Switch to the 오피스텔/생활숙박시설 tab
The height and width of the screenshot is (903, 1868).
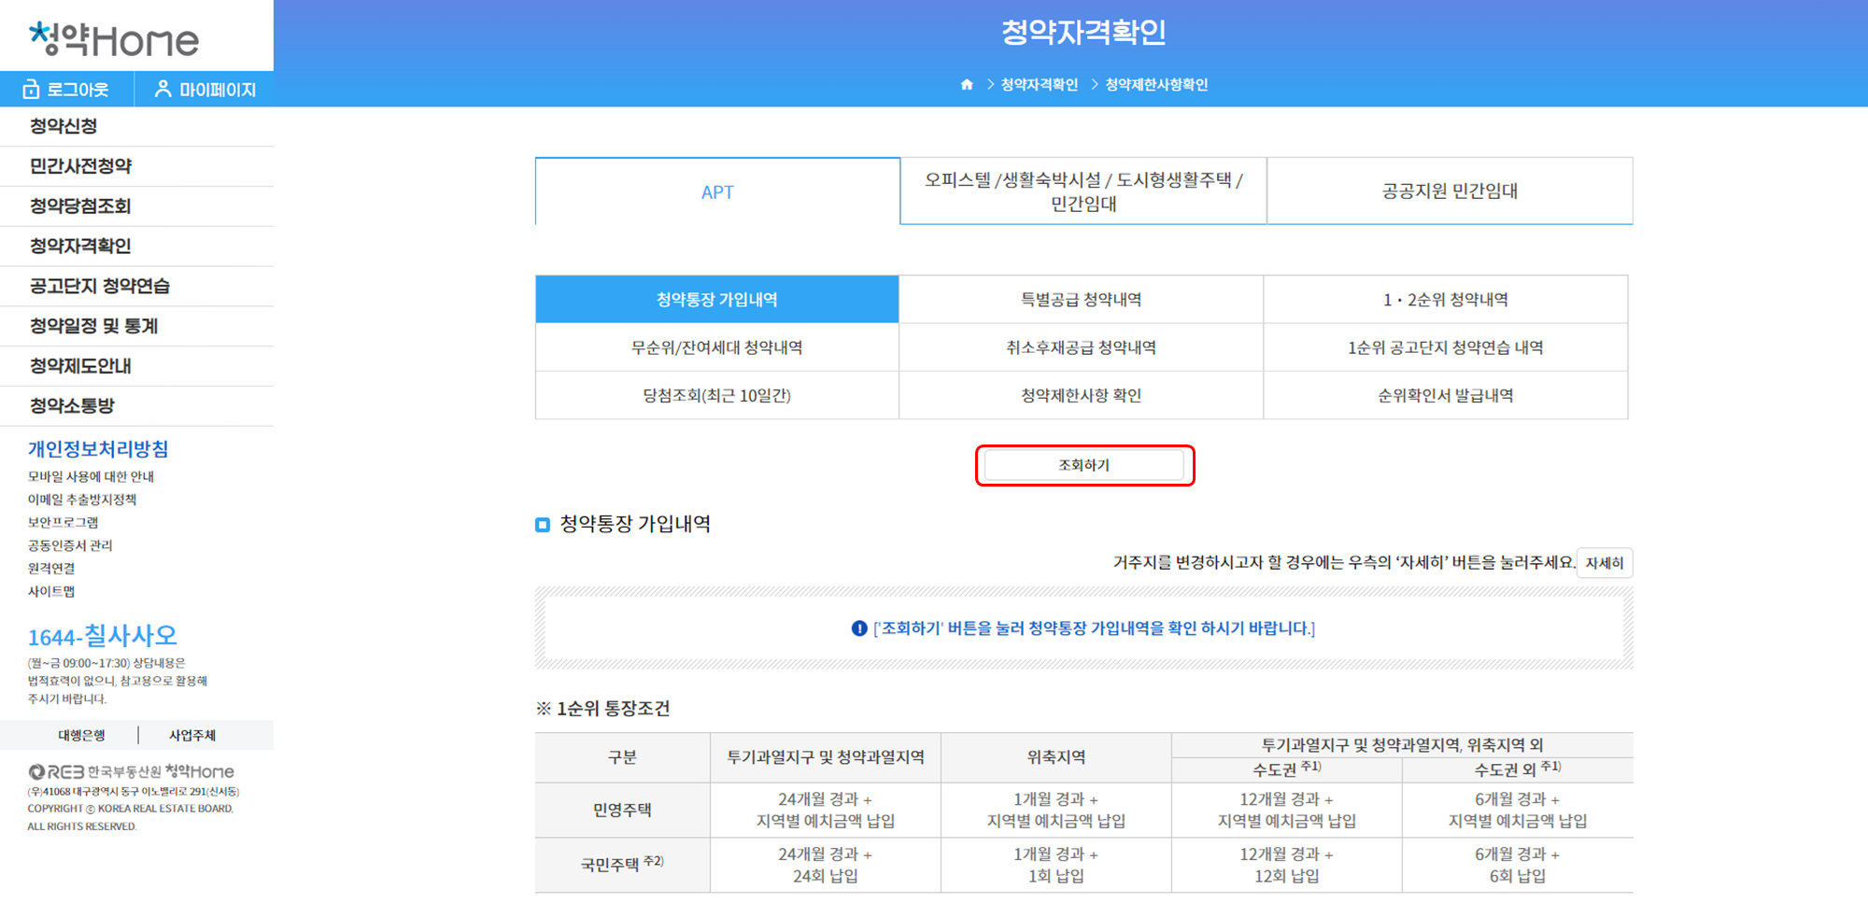point(1083,190)
